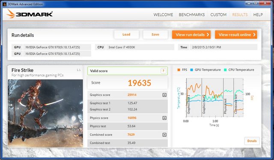Switch to the BENCHMARKS tab
This screenshot has height=160, width=274.
coord(192,15)
